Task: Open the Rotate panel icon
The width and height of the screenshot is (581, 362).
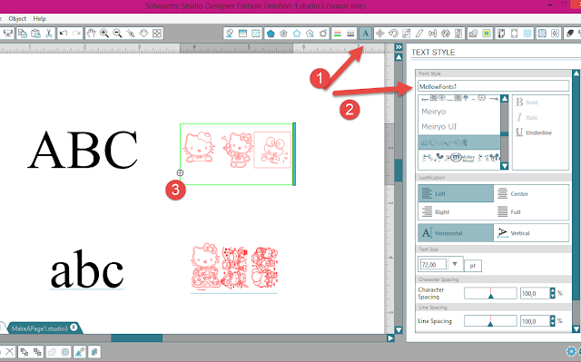Action: (x=393, y=34)
